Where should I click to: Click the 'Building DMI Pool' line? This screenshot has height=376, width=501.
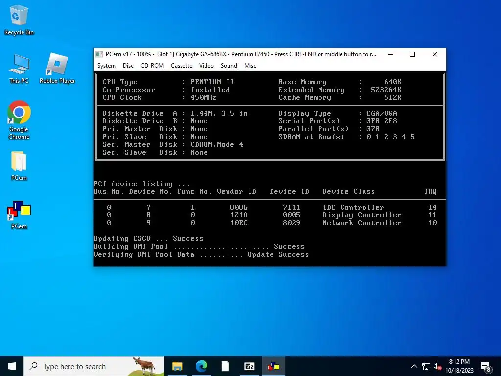pos(199,247)
